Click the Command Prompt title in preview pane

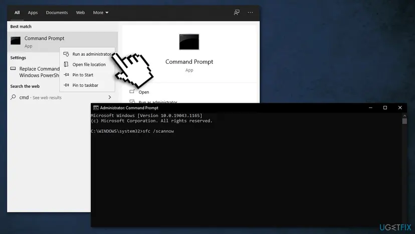click(x=189, y=62)
